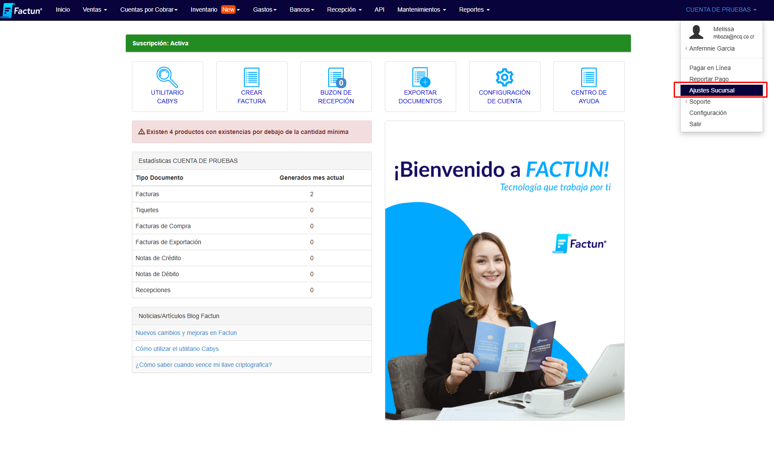Open 'Cómo utilizar el utilitario Cabys' article

click(177, 349)
